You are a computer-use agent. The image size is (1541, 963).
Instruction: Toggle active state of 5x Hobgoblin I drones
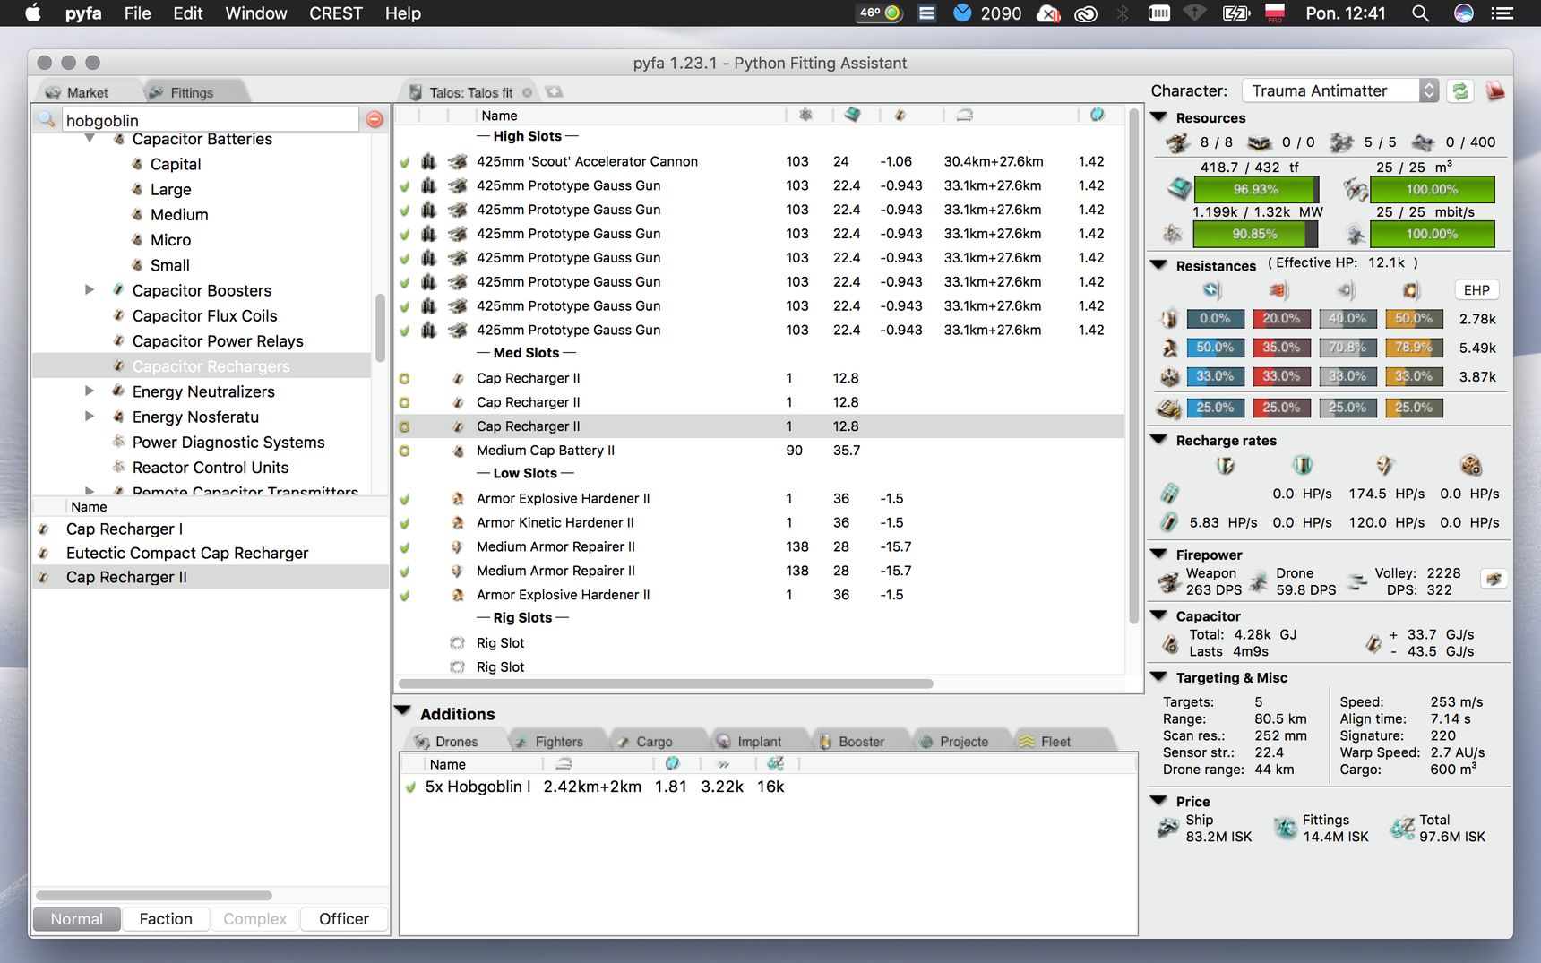point(410,787)
